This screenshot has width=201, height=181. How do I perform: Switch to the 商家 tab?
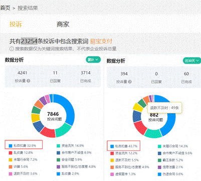[x=63, y=25]
